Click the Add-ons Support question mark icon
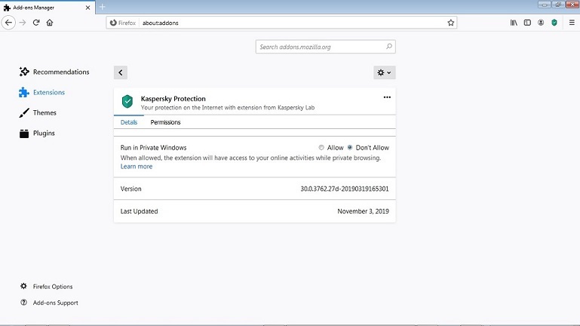Image resolution: width=580 pixels, height=326 pixels. (23, 303)
